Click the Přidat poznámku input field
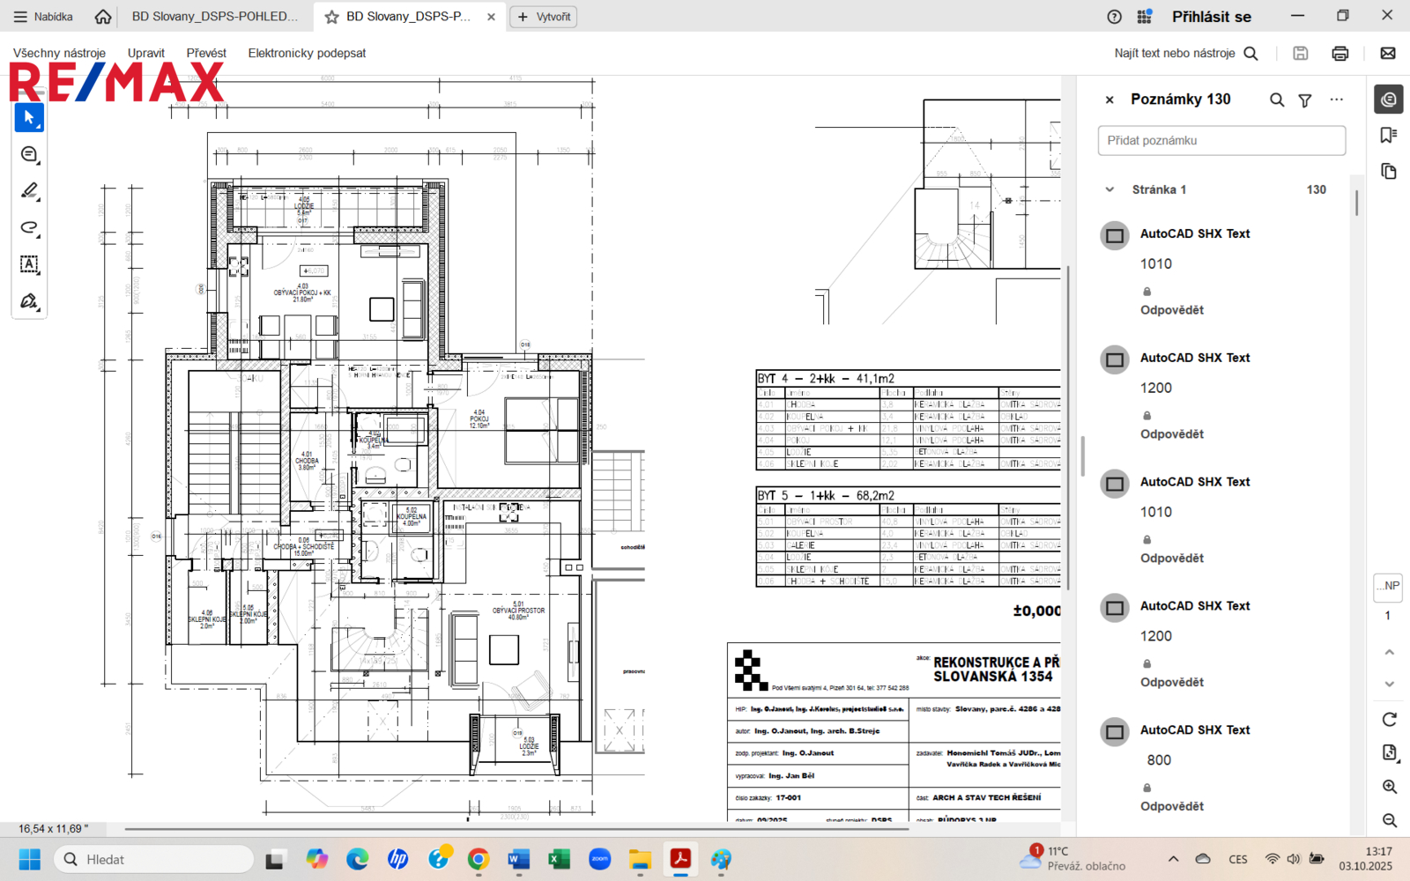Image resolution: width=1410 pixels, height=881 pixels. 1221,141
